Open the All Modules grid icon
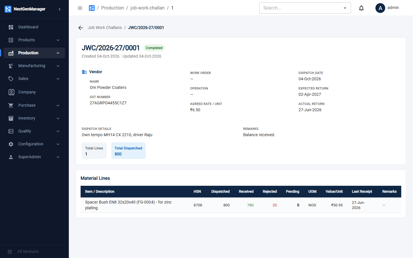The width and height of the screenshot is (413, 258). coord(10,251)
